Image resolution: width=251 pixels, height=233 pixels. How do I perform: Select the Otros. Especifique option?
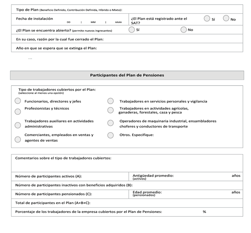pos(110,135)
